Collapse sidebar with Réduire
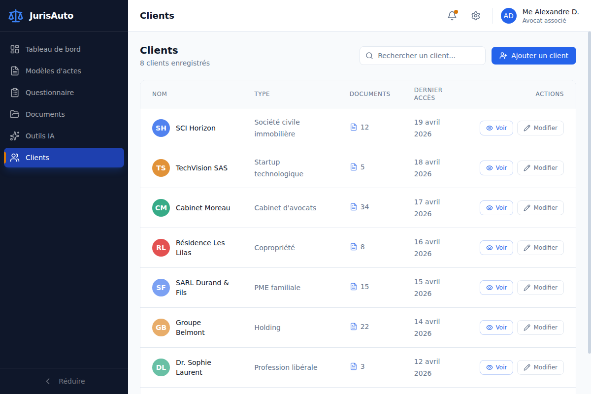This screenshot has height=394, width=591. tap(64, 381)
